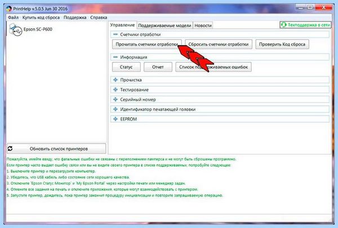Select the Epson SC-P600 printer icon
This screenshot has height=228, width=338.
[x=16, y=30]
